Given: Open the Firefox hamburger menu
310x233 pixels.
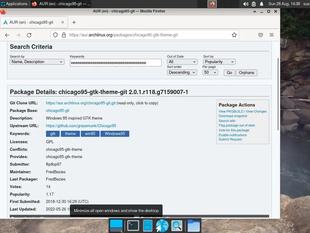Looking at the screenshot, I should 272,35.
